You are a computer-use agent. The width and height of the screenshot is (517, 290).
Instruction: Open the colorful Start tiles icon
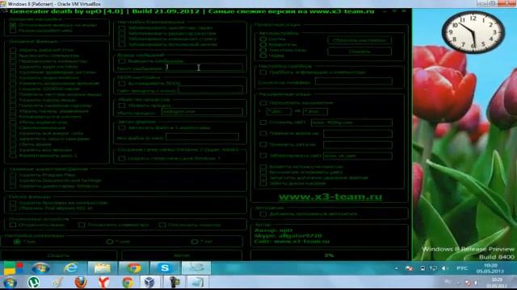[13, 268]
